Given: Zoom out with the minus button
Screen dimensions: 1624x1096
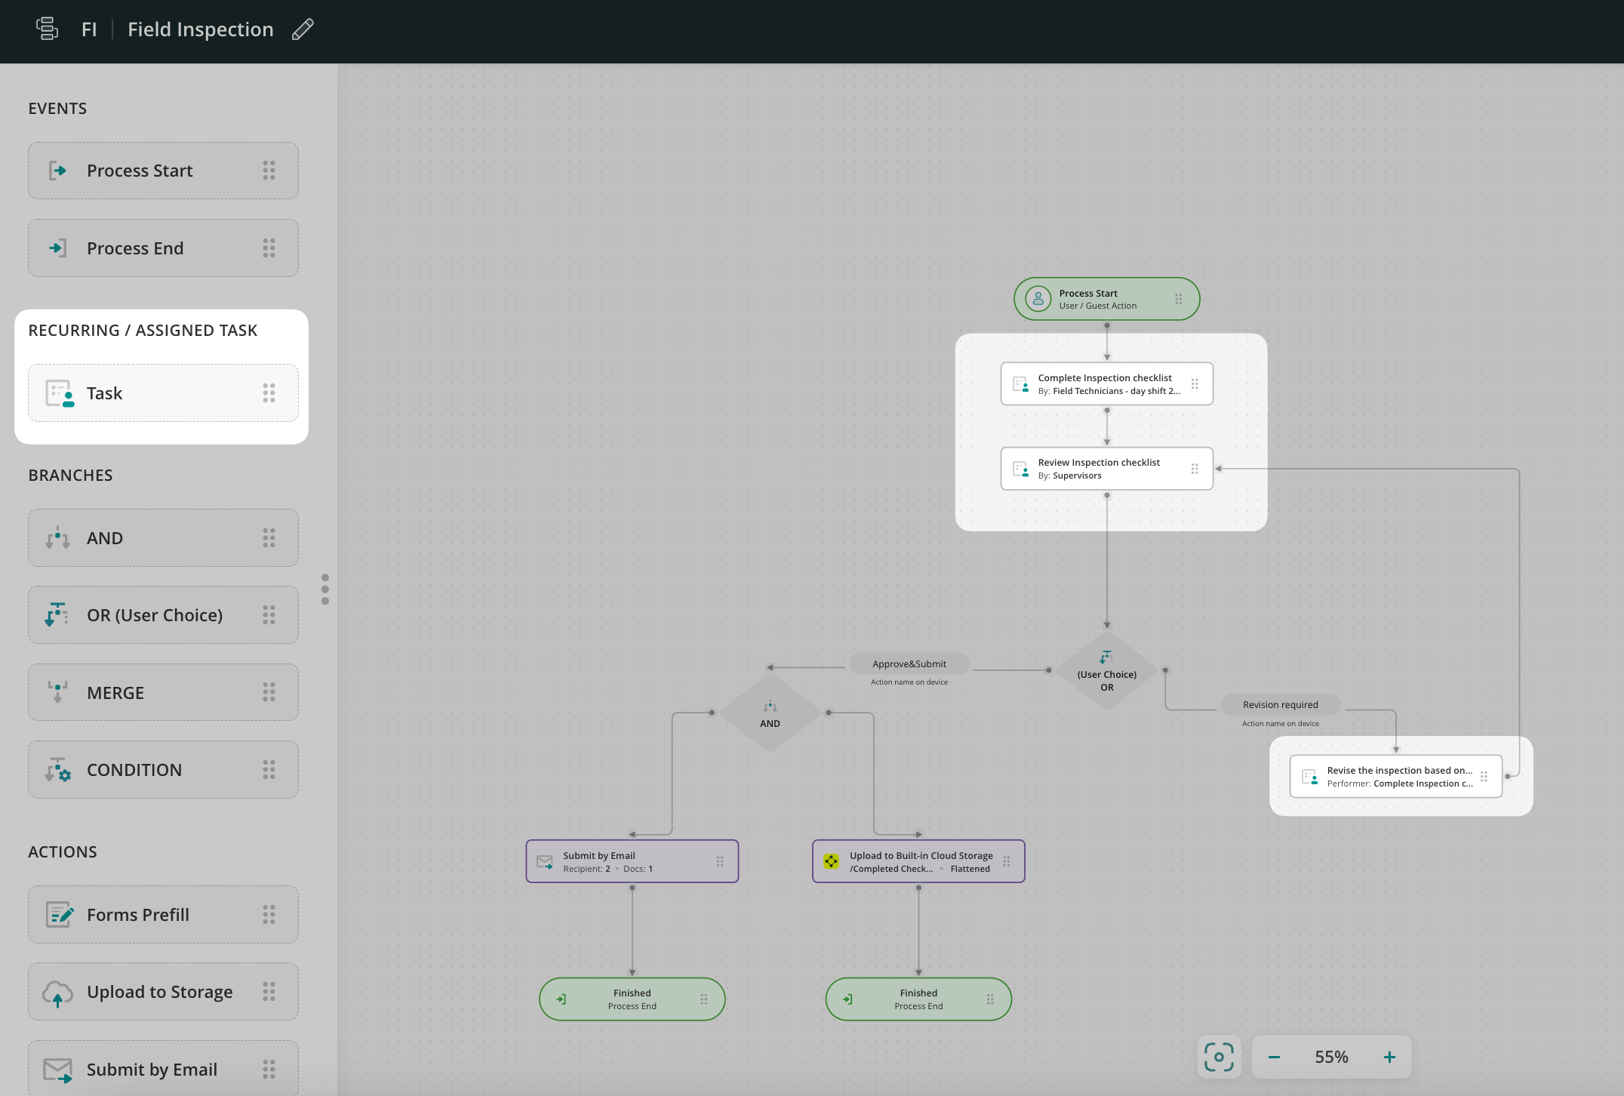Looking at the screenshot, I should [1274, 1057].
